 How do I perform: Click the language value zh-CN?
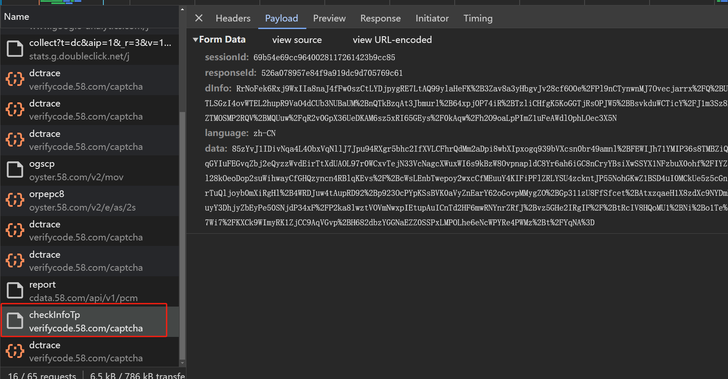(x=264, y=133)
